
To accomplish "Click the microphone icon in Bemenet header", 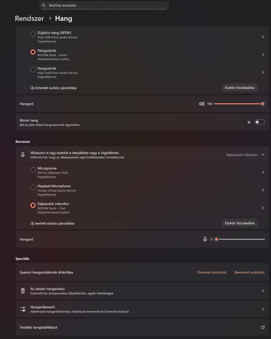I will [23, 155].
